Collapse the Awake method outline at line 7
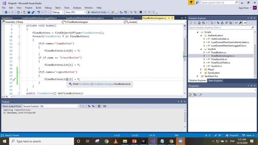 [x=19, y=26]
